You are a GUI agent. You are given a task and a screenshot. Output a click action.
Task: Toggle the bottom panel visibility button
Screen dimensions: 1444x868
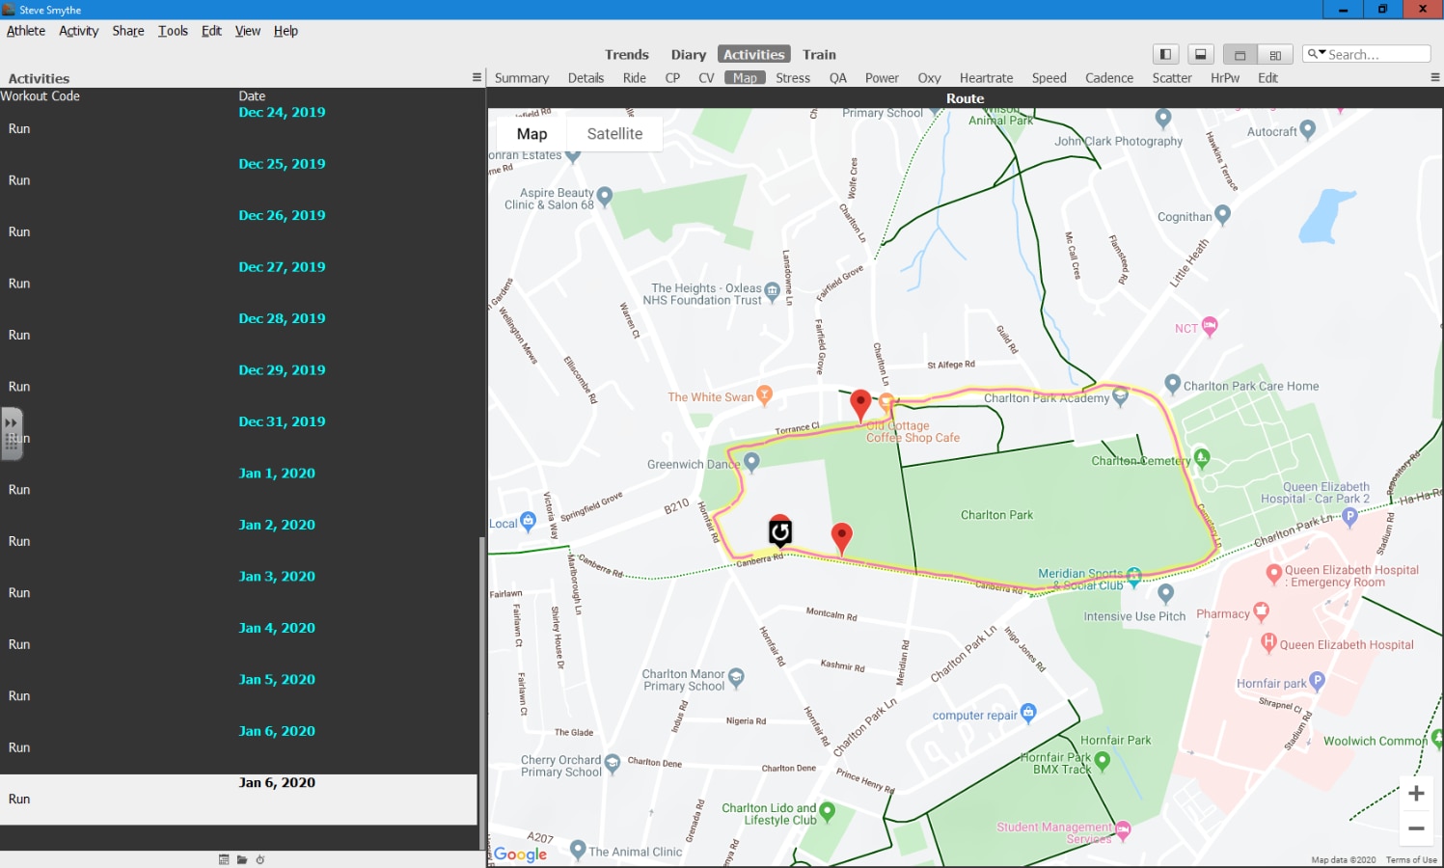pyautogui.click(x=1200, y=55)
